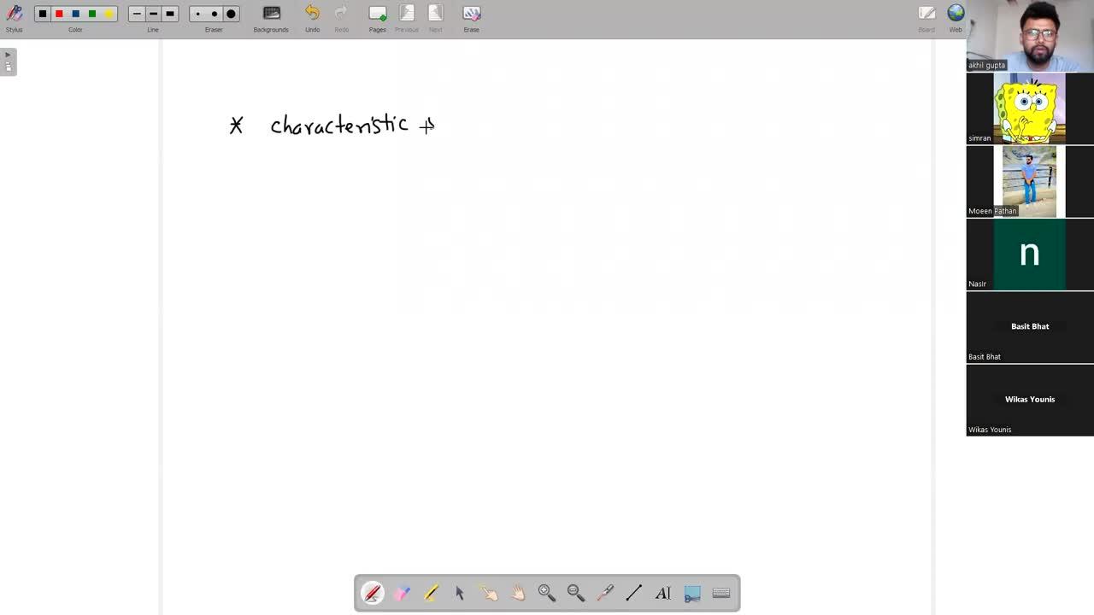
Task: Choose the Draw line tool
Action: click(x=634, y=593)
